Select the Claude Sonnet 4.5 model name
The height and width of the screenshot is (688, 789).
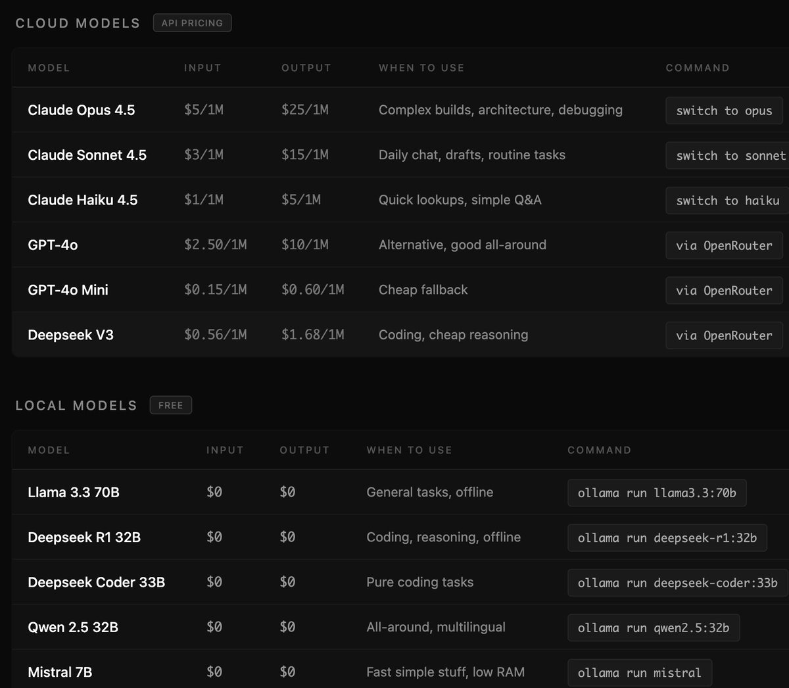(87, 155)
